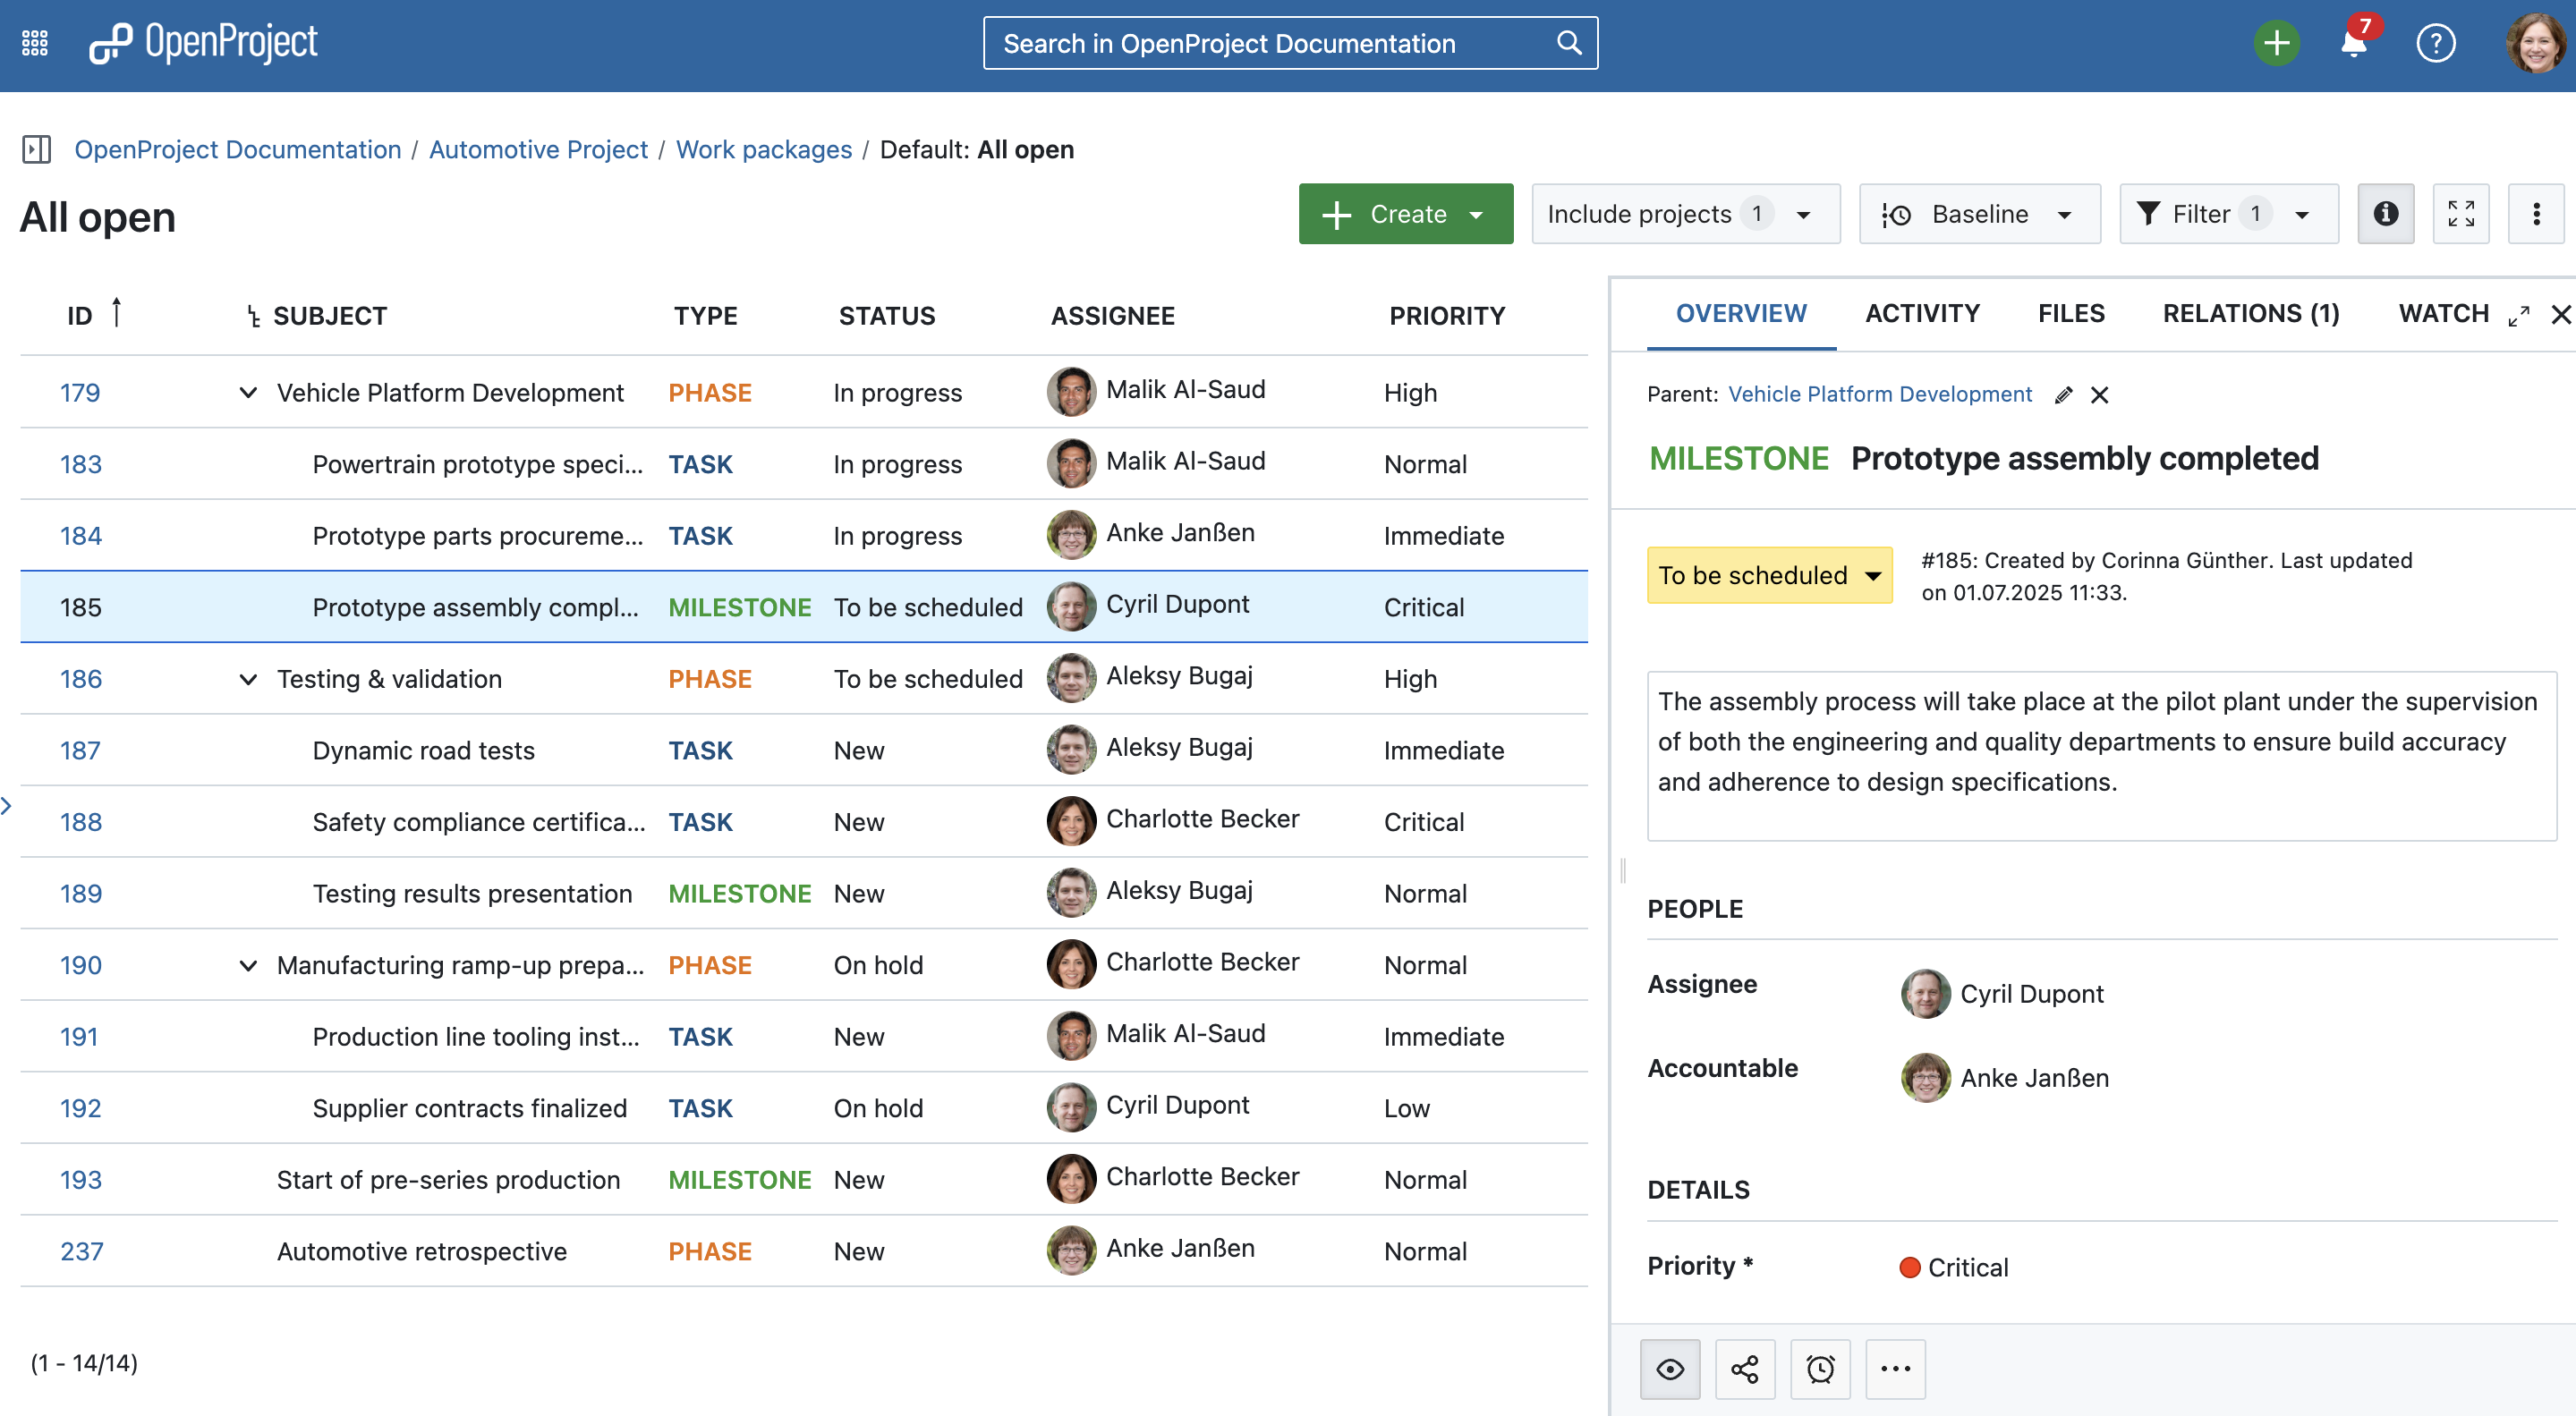This screenshot has width=2576, height=1416.
Task: Toggle the project sidebar menu
Action: click(x=37, y=150)
